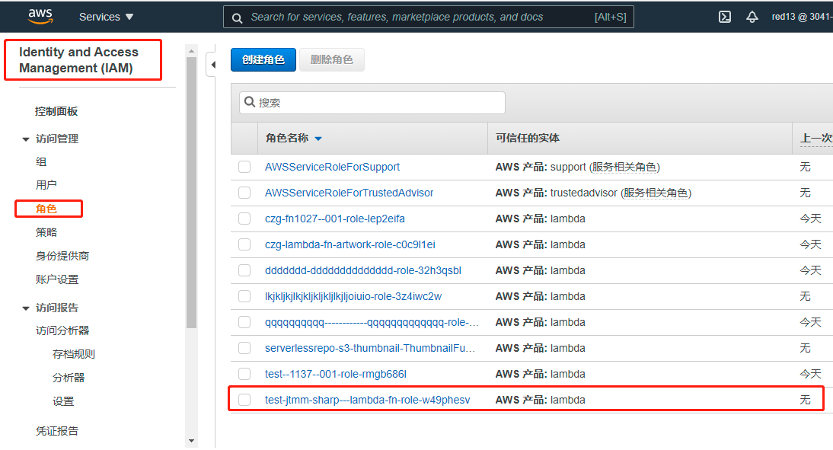Select the test-jtmm-sharp role checkbox

244,400
